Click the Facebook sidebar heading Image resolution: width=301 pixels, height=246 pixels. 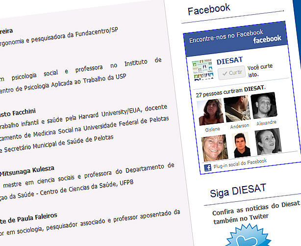[209, 9]
